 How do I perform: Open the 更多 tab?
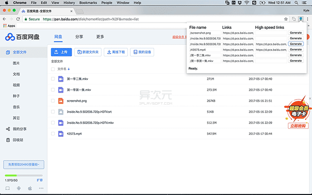(x=100, y=37)
